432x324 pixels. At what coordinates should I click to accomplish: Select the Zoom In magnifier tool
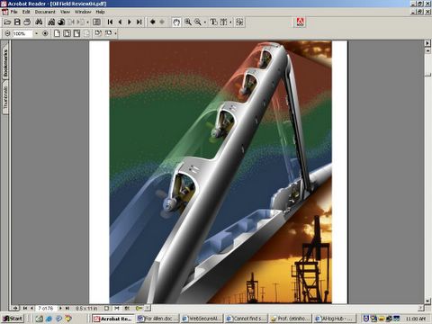(188, 22)
